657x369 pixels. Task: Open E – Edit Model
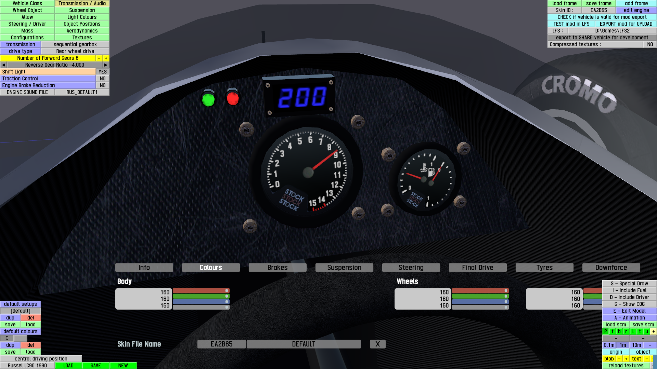630,311
